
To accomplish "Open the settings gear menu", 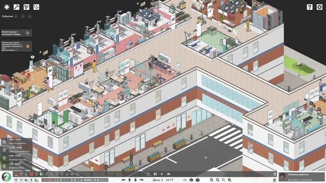I will coord(319,7).
